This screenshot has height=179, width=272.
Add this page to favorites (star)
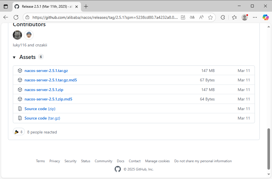(210, 17)
